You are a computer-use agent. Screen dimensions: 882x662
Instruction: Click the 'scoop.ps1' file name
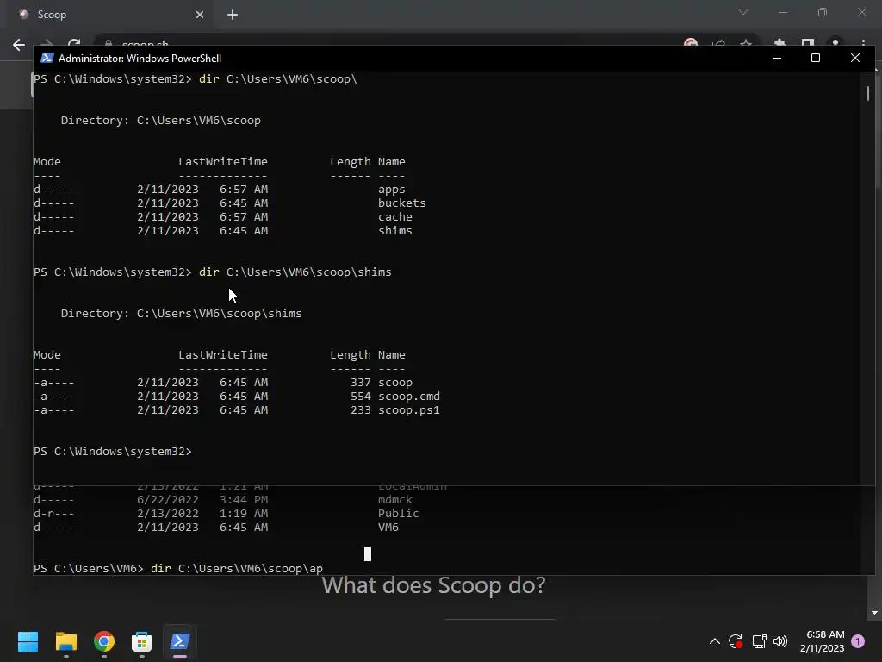409,410
